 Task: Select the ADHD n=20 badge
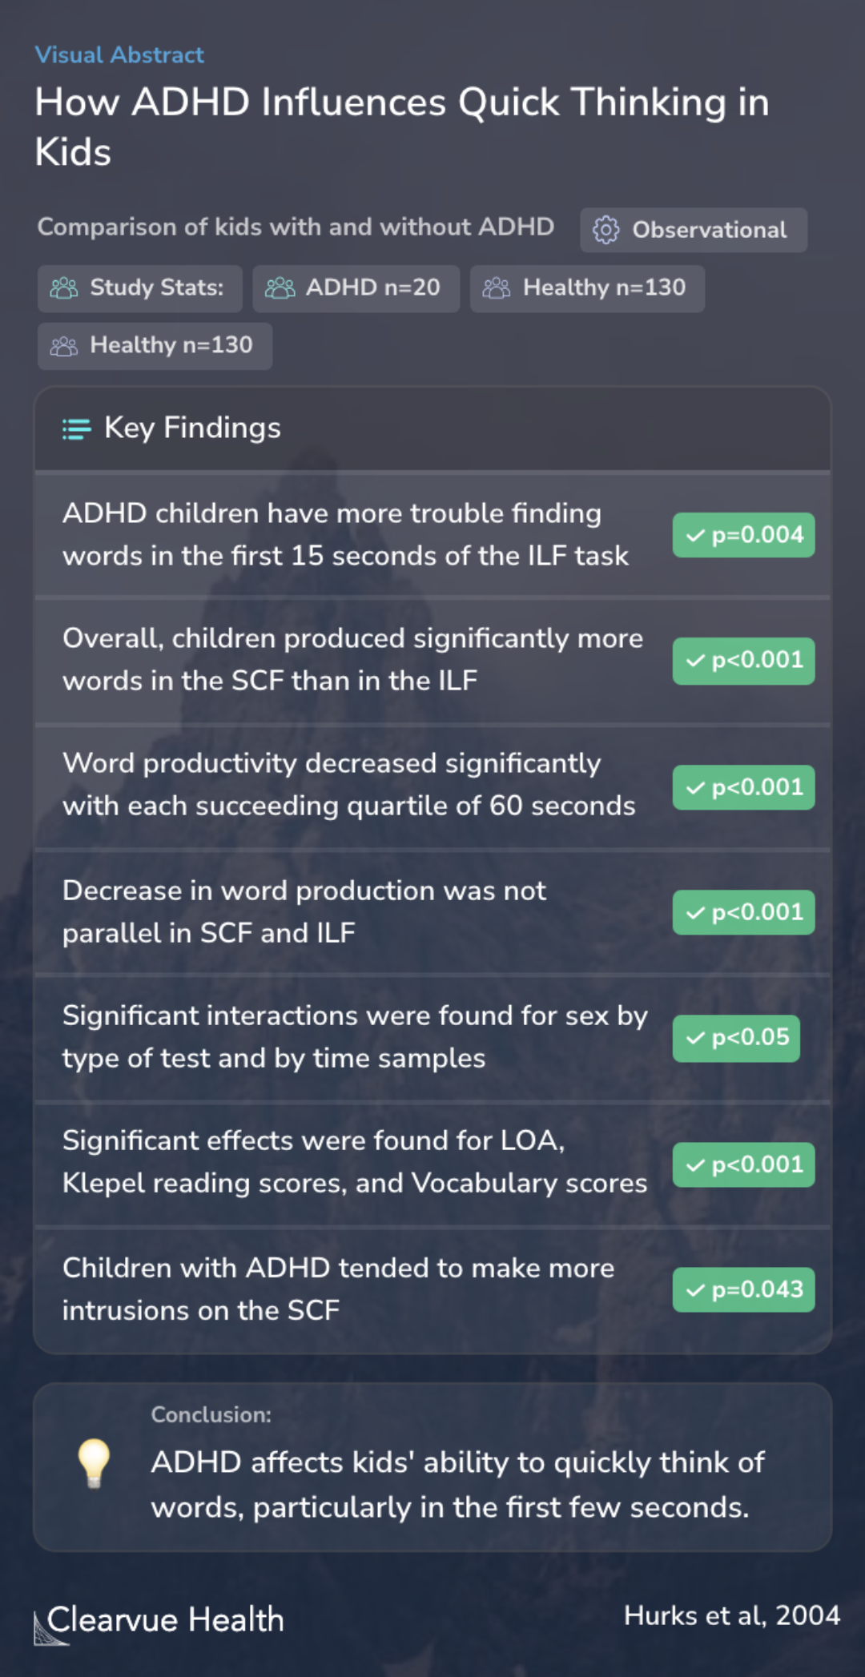point(356,288)
